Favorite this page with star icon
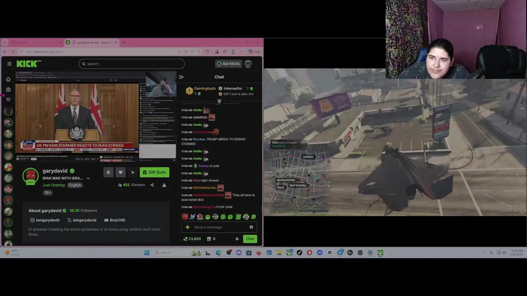Screen dimensions: 527x296 [x=199, y=52]
